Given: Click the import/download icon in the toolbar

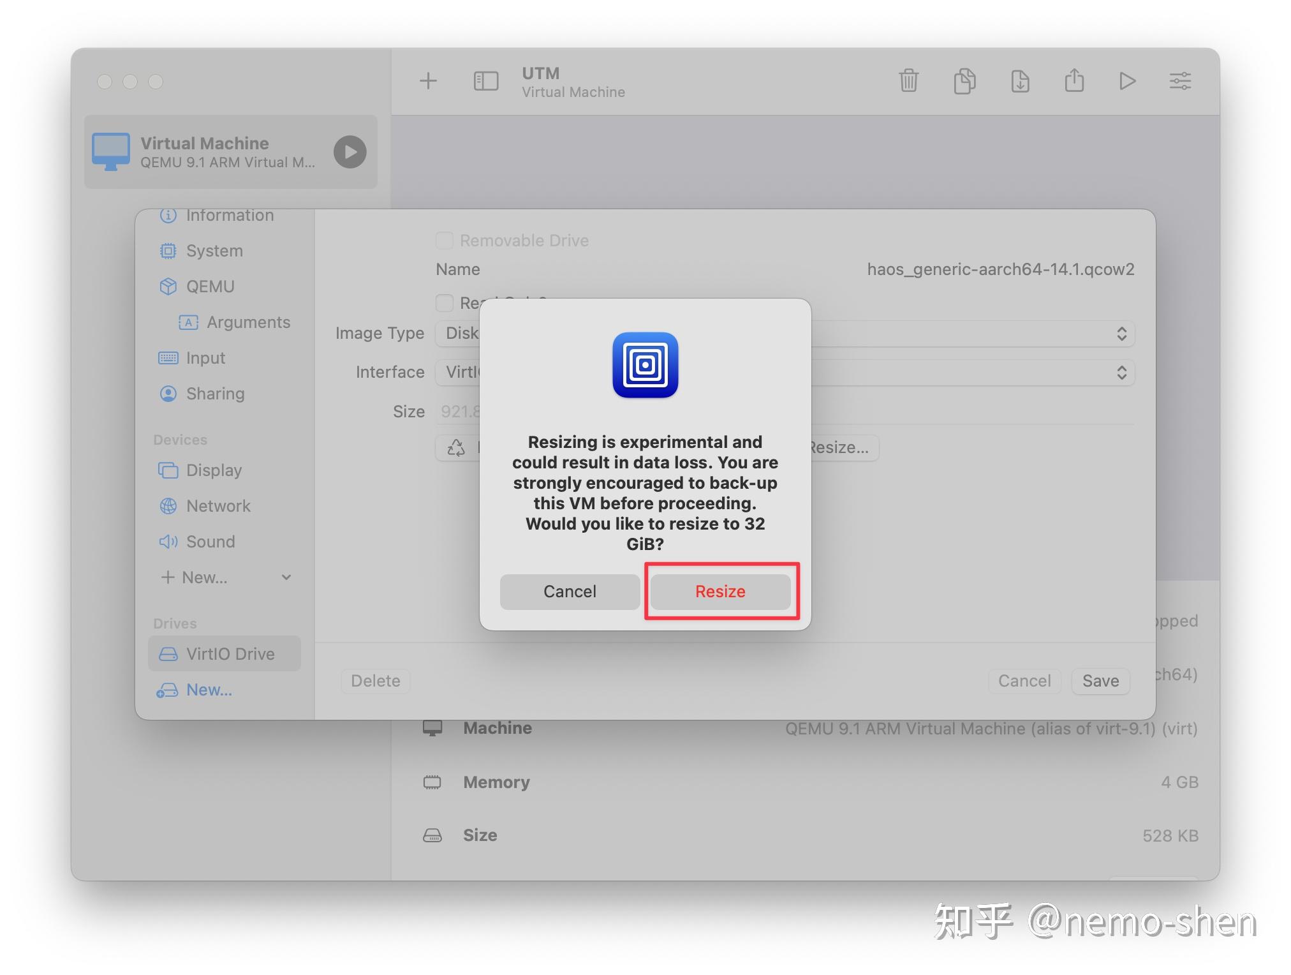Looking at the screenshot, I should tap(1020, 81).
